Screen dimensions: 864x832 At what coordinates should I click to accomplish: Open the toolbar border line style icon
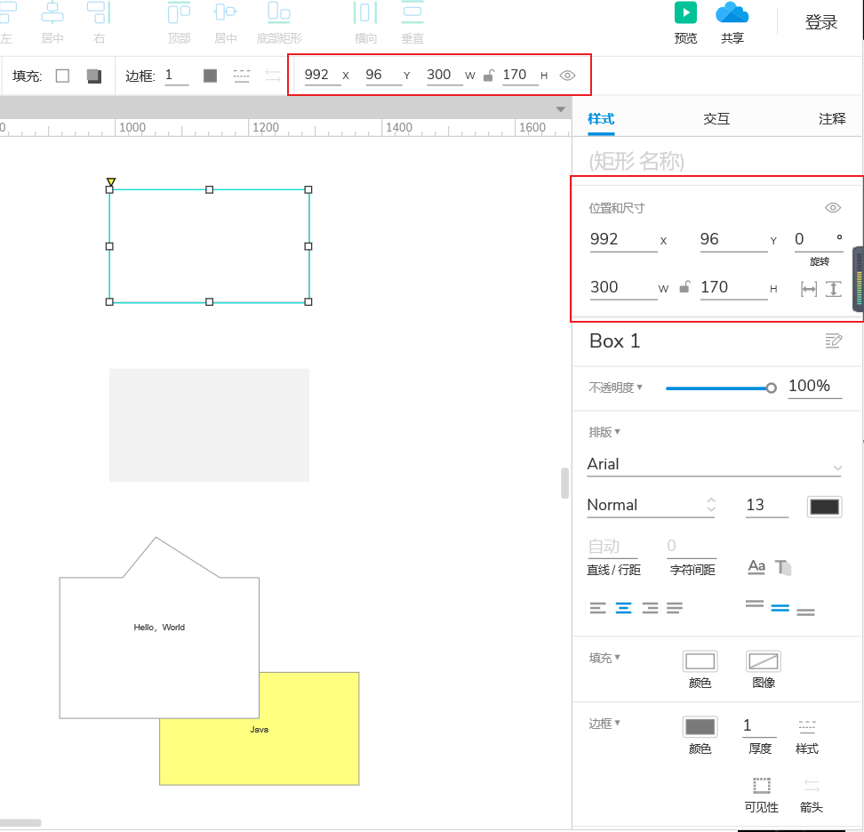[x=242, y=76]
